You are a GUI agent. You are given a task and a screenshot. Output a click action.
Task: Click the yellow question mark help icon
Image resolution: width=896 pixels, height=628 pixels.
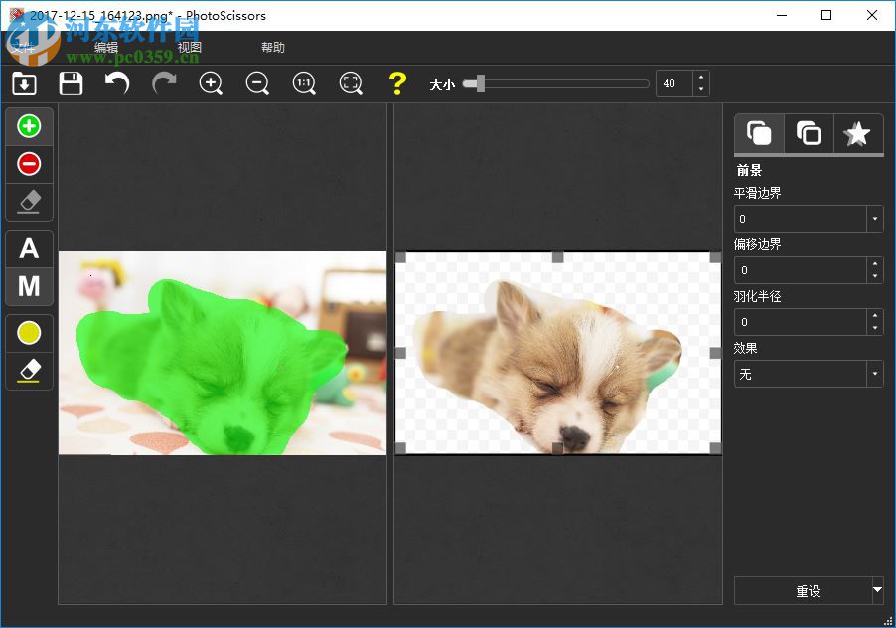pos(397,83)
